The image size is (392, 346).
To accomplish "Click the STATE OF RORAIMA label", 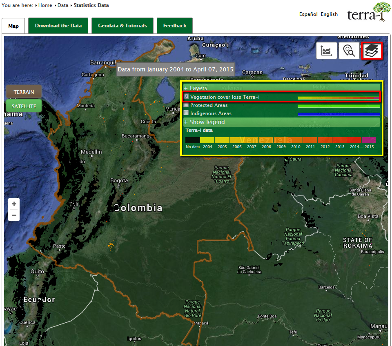I will [x=358, y=243].
